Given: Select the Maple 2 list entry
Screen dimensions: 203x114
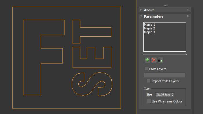Looking at the screenshot, I should click(150, 28).
